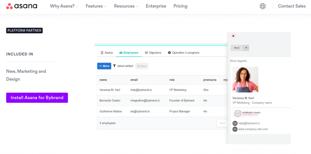Click the Bybrand Yones company logo

pyautogui.click(x=247, y=114)
